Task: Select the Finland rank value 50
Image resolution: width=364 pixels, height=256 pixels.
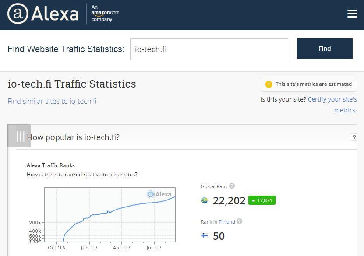Action: [x=219, y=236]
